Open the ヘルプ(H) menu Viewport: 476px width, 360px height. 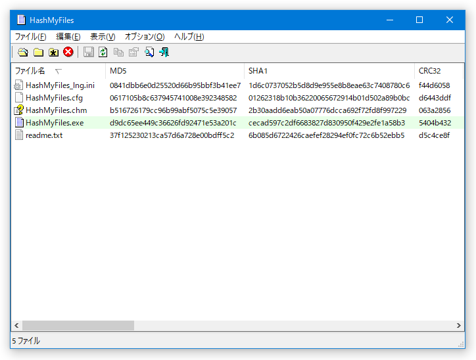(x=189, y=37)
